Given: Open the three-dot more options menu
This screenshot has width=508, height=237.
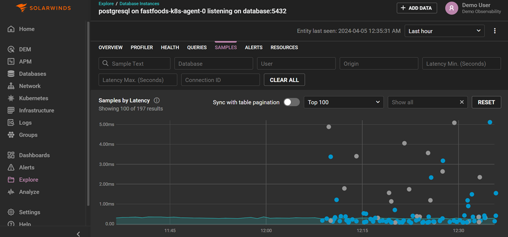Looking at the screenshot, I should tap(495, 31).
